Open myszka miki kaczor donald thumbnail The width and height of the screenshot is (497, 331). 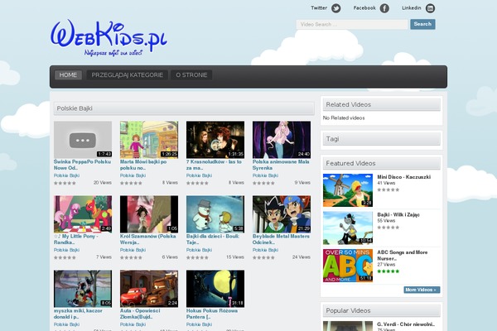click(x=83, y=289)
